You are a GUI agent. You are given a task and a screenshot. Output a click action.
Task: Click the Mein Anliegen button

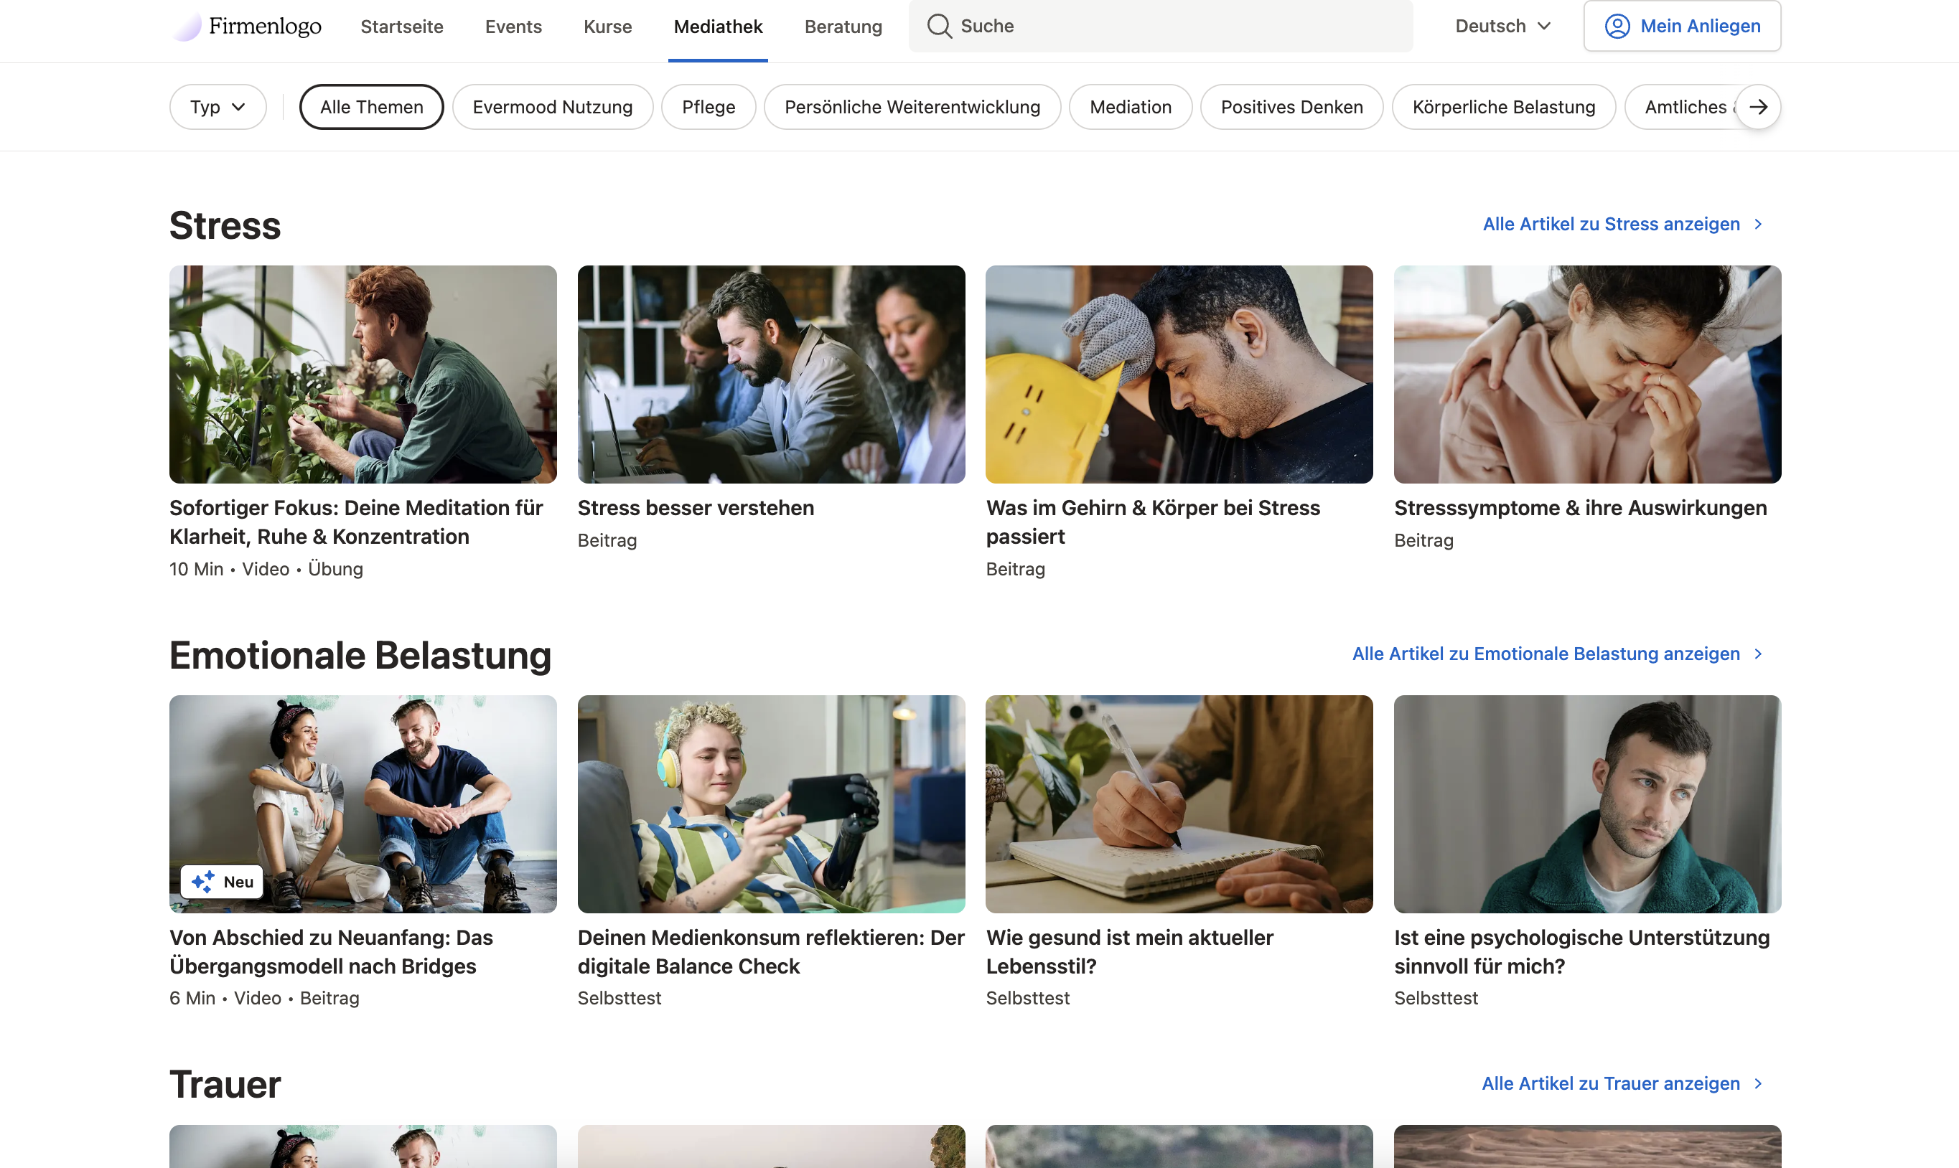click(1682, 26)
